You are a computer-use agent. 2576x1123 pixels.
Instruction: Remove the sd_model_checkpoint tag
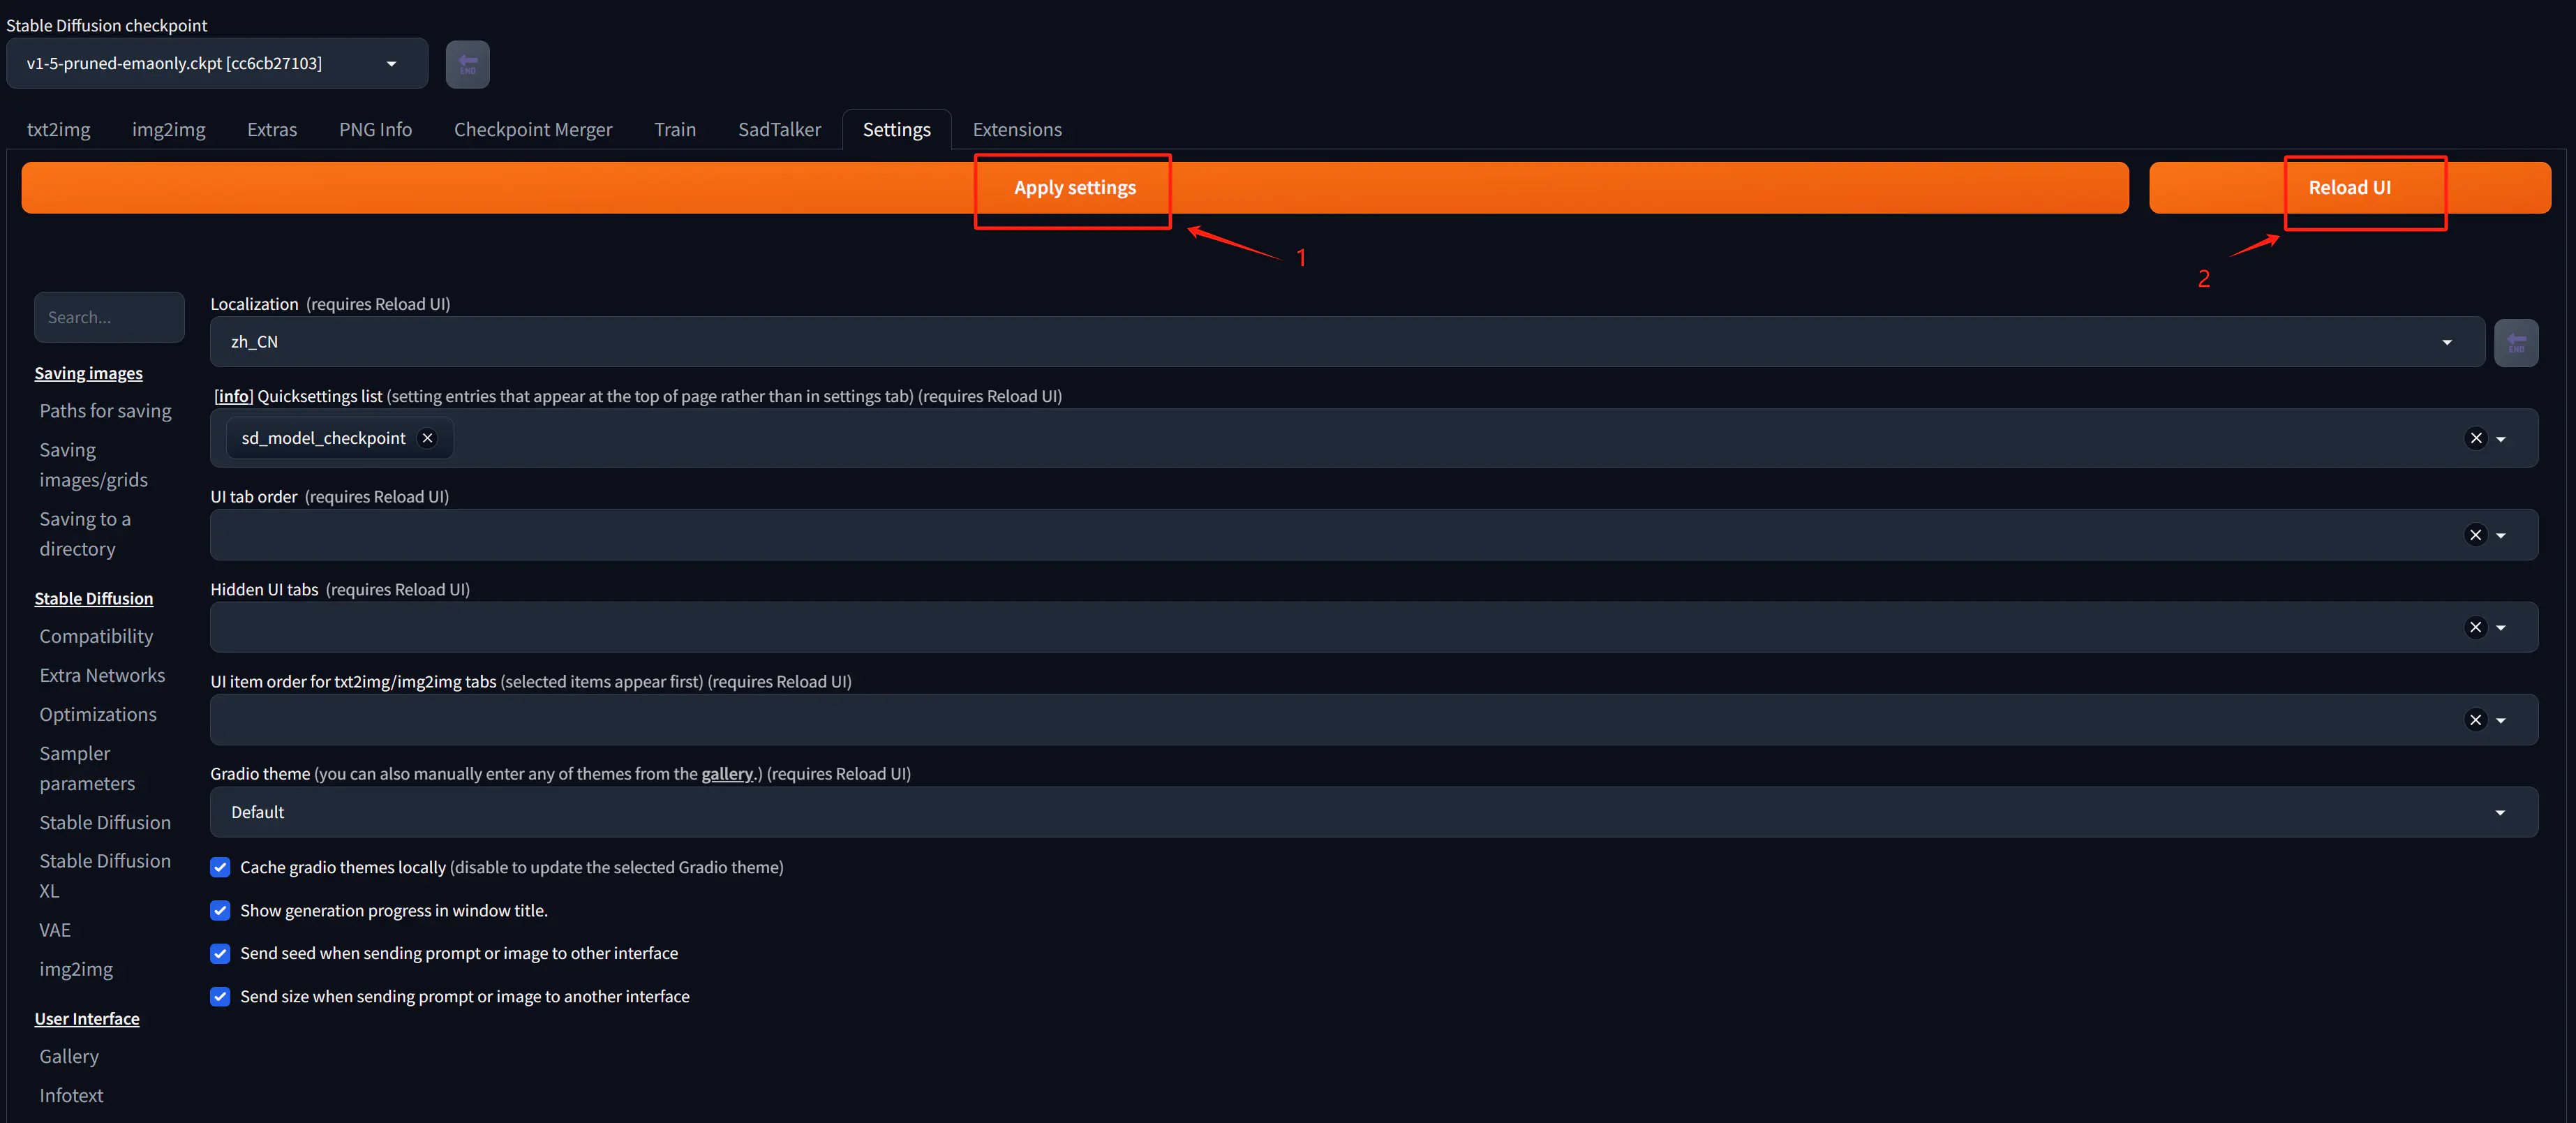[427, 438]
